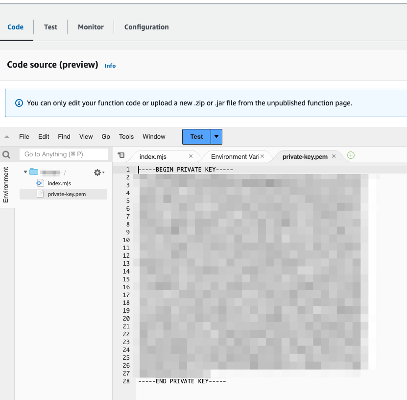This screenshot has width=407, height=400.
Task: Switch to Environment Variables editor tab
Action: tap(235, 157)
